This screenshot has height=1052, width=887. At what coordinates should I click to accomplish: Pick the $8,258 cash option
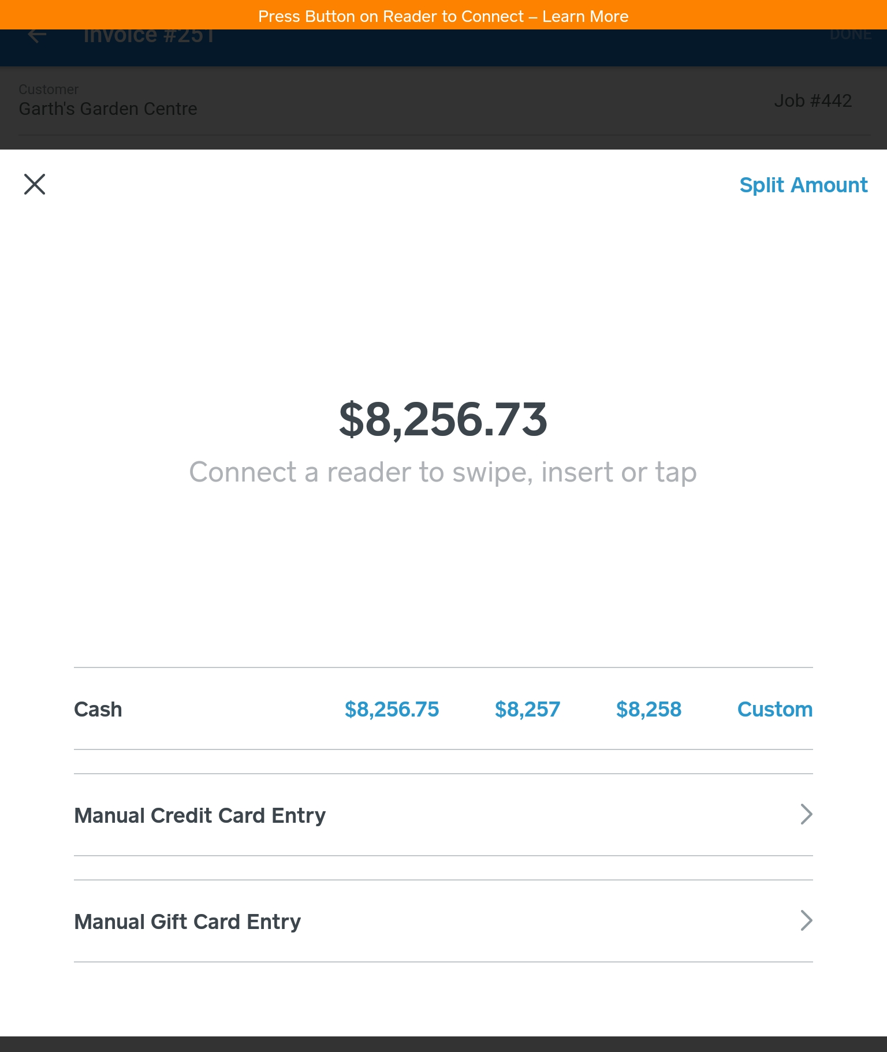[x=649, y=710]
